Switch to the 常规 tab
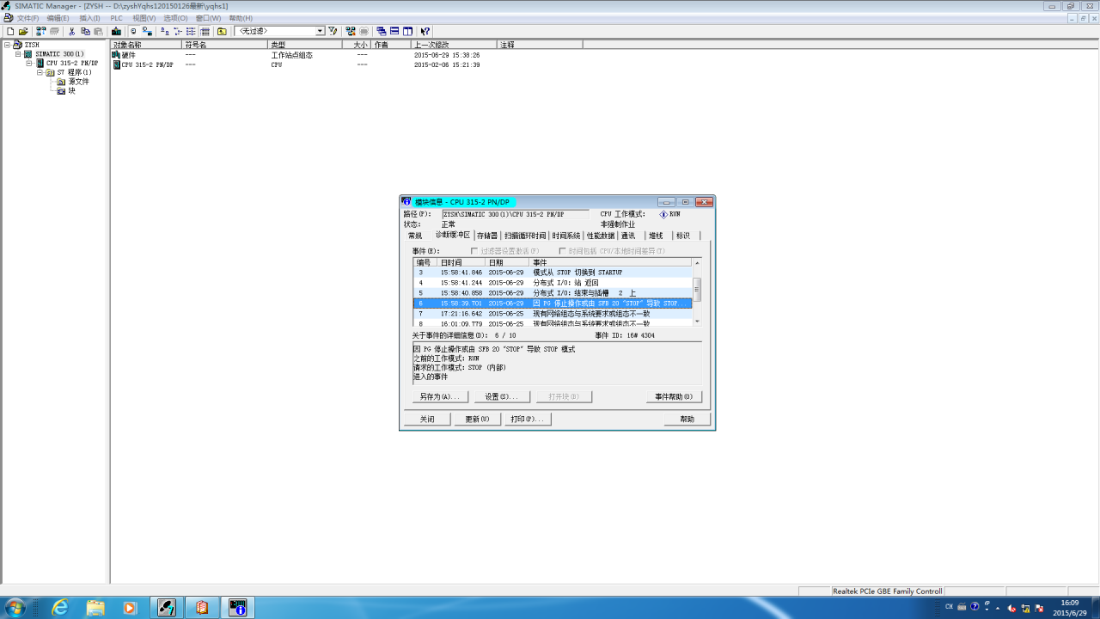This screenshot has width=1100, height=619. pyautogui.click(x=415, y=236)
